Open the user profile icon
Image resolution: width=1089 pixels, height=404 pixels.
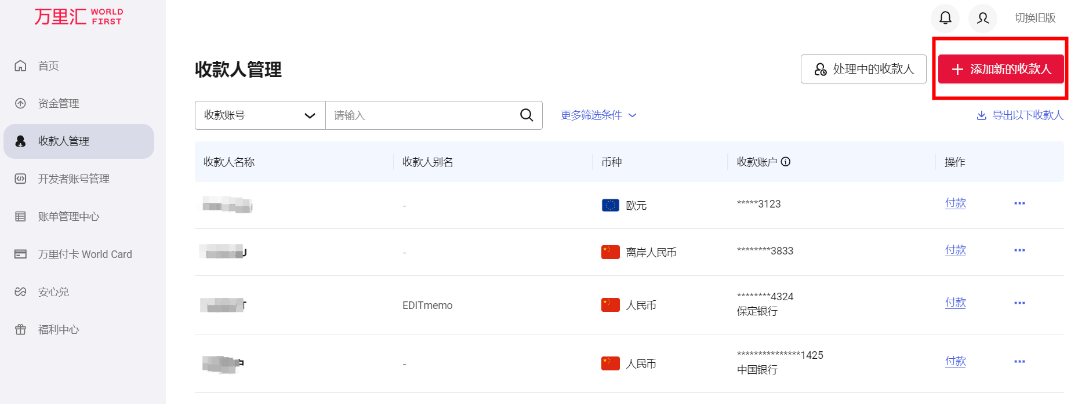982,18
